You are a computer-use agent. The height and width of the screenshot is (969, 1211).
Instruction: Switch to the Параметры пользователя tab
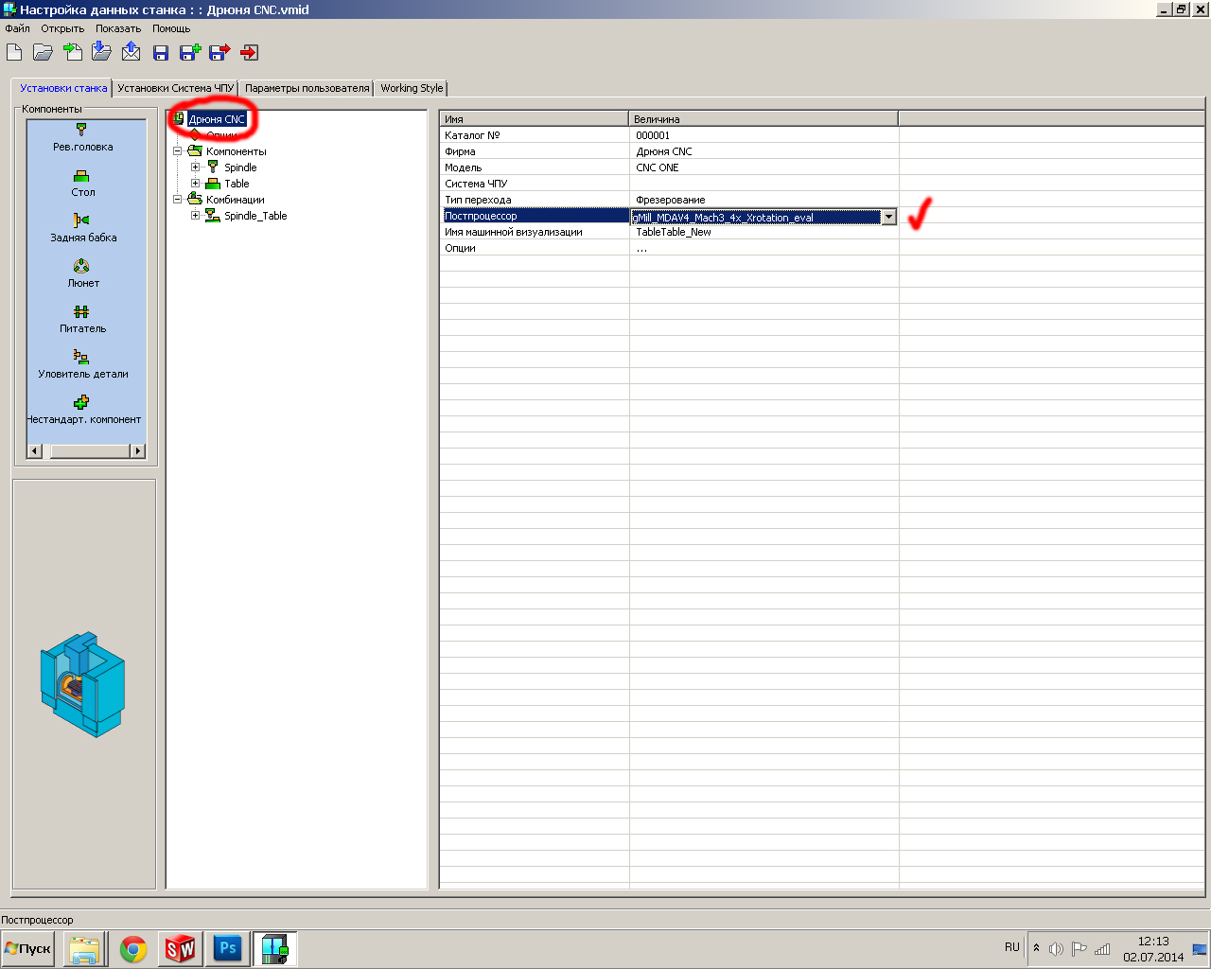(307, 88)
